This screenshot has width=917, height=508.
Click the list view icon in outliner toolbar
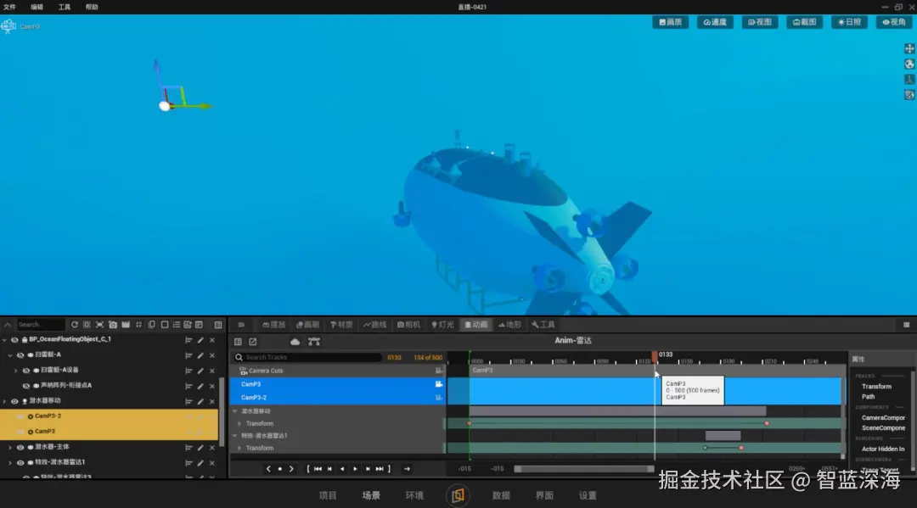point(177,325)
